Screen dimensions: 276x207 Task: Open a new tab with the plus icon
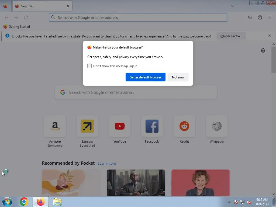pos(78,6)
